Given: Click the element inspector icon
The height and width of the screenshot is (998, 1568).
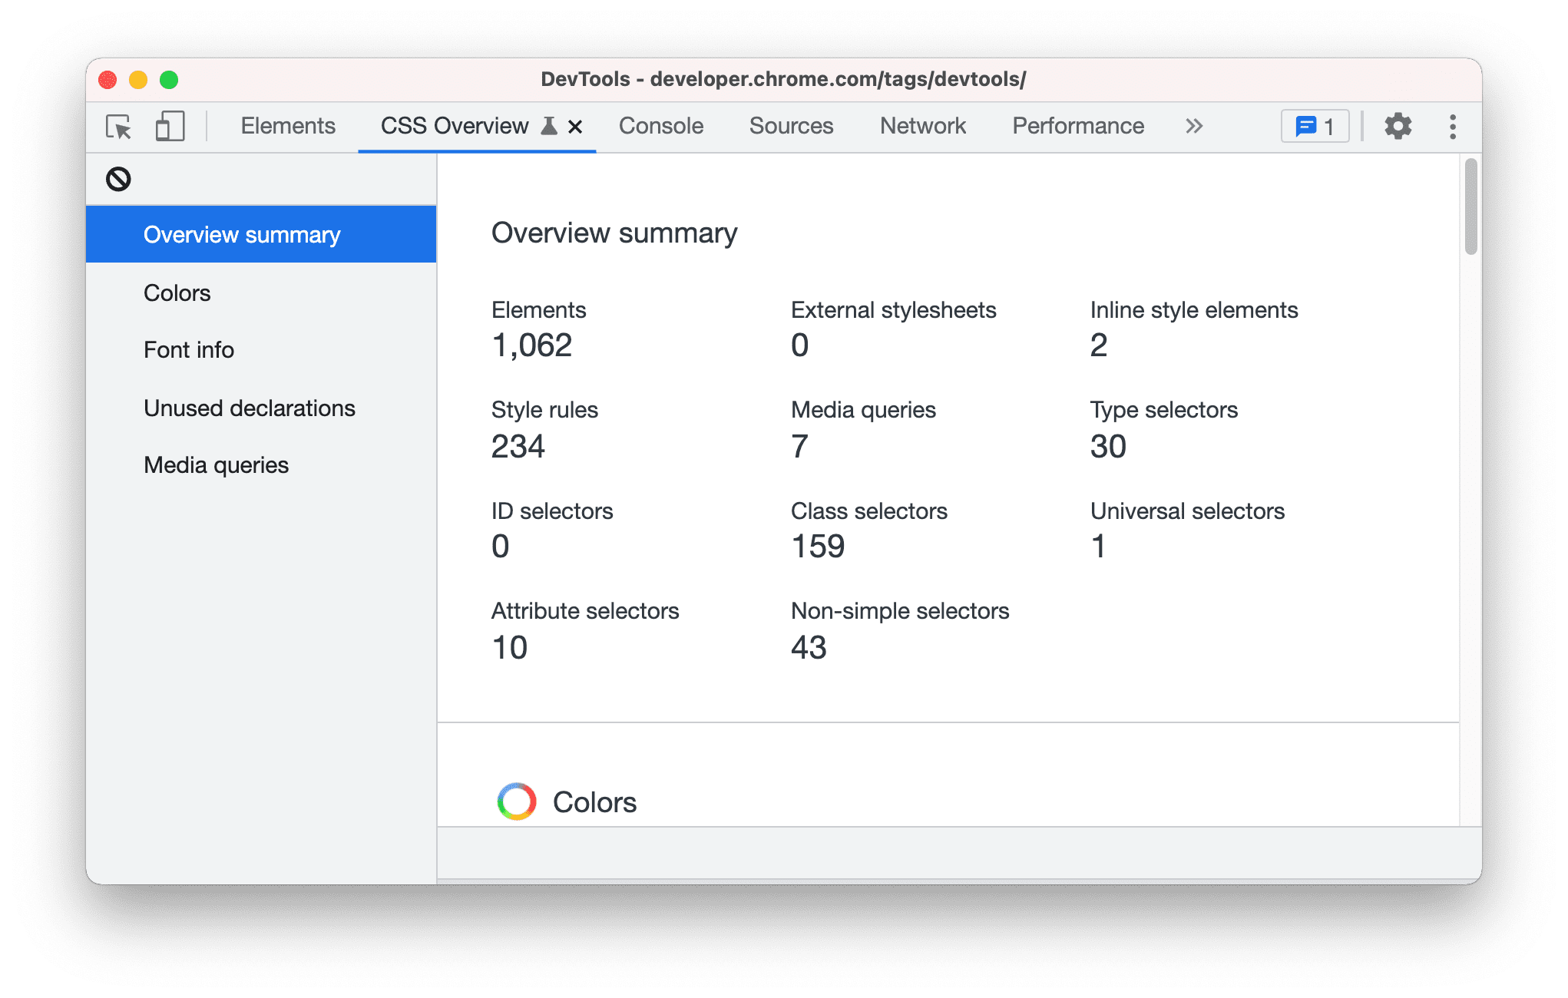Looking at the screenshot, I should (x=119, y=127).
